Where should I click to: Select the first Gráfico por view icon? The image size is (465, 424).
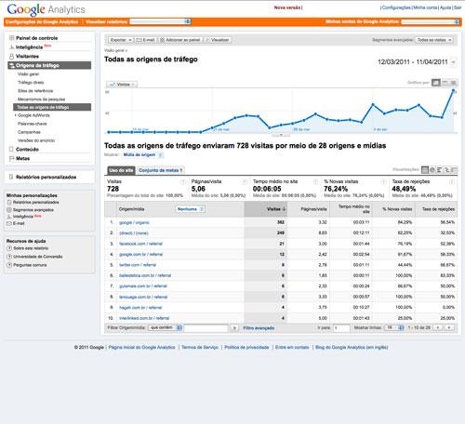(436, 83)
